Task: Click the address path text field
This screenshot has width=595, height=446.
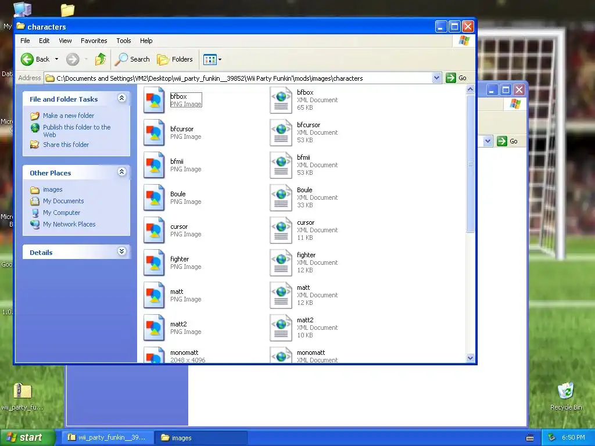Action: pos(243,78)
